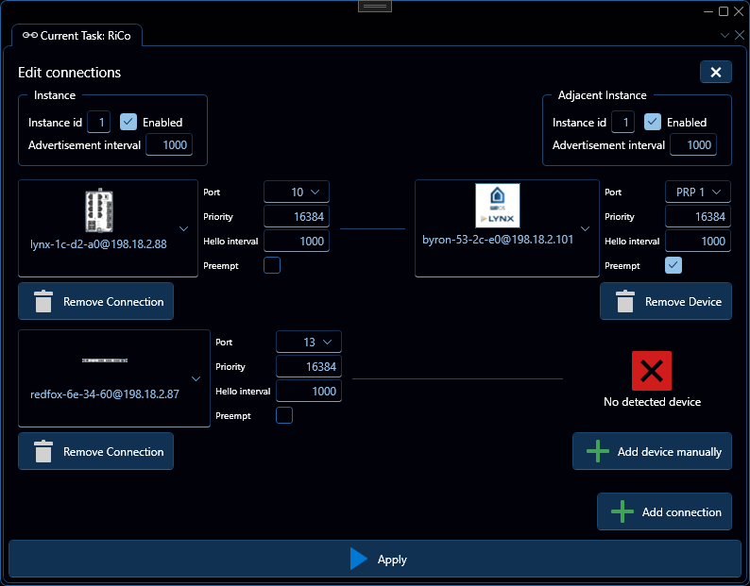Click green plus icon on Add connection
Screen dimensions: 750x586
tap(622, 511)
